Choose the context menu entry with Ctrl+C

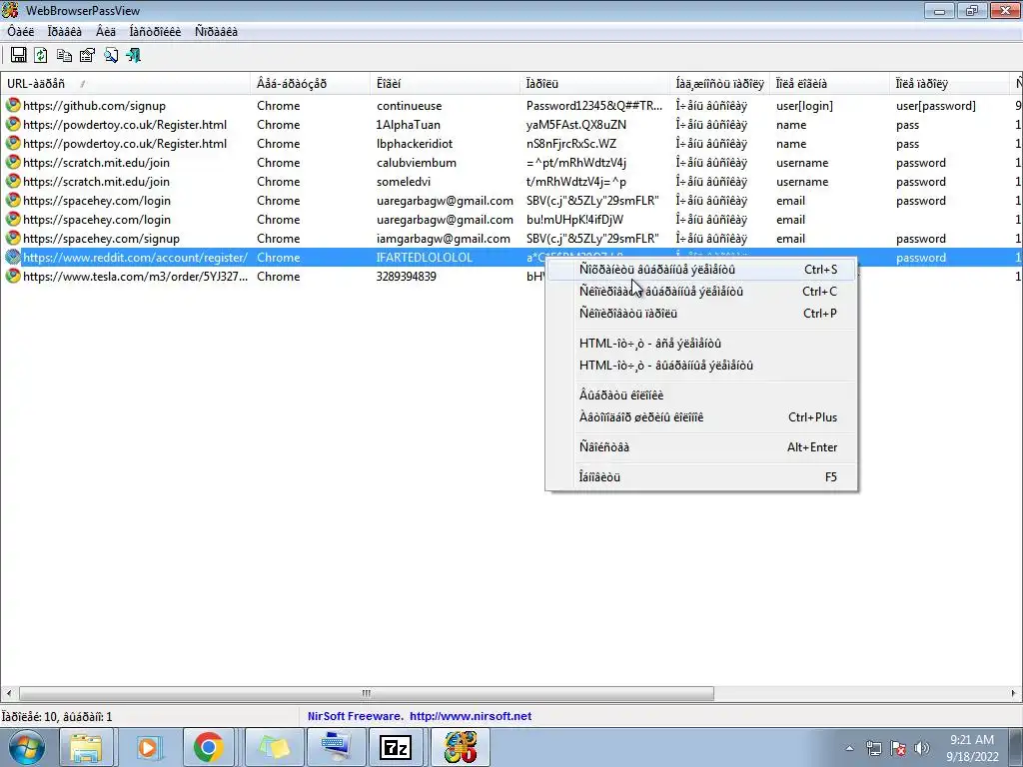[x=702, y=292]
